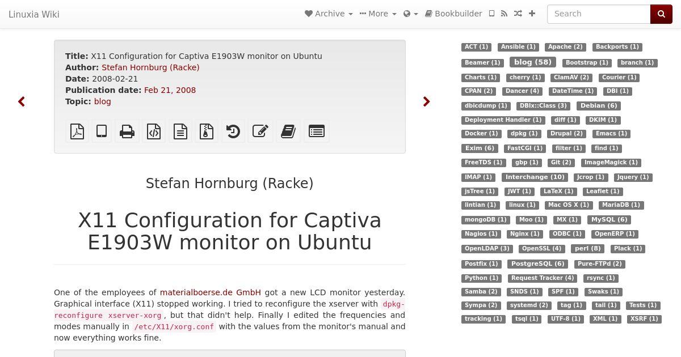The image size is (681, 357).
Task: Open the globe language dropdown
Action: tap(411, 14)
